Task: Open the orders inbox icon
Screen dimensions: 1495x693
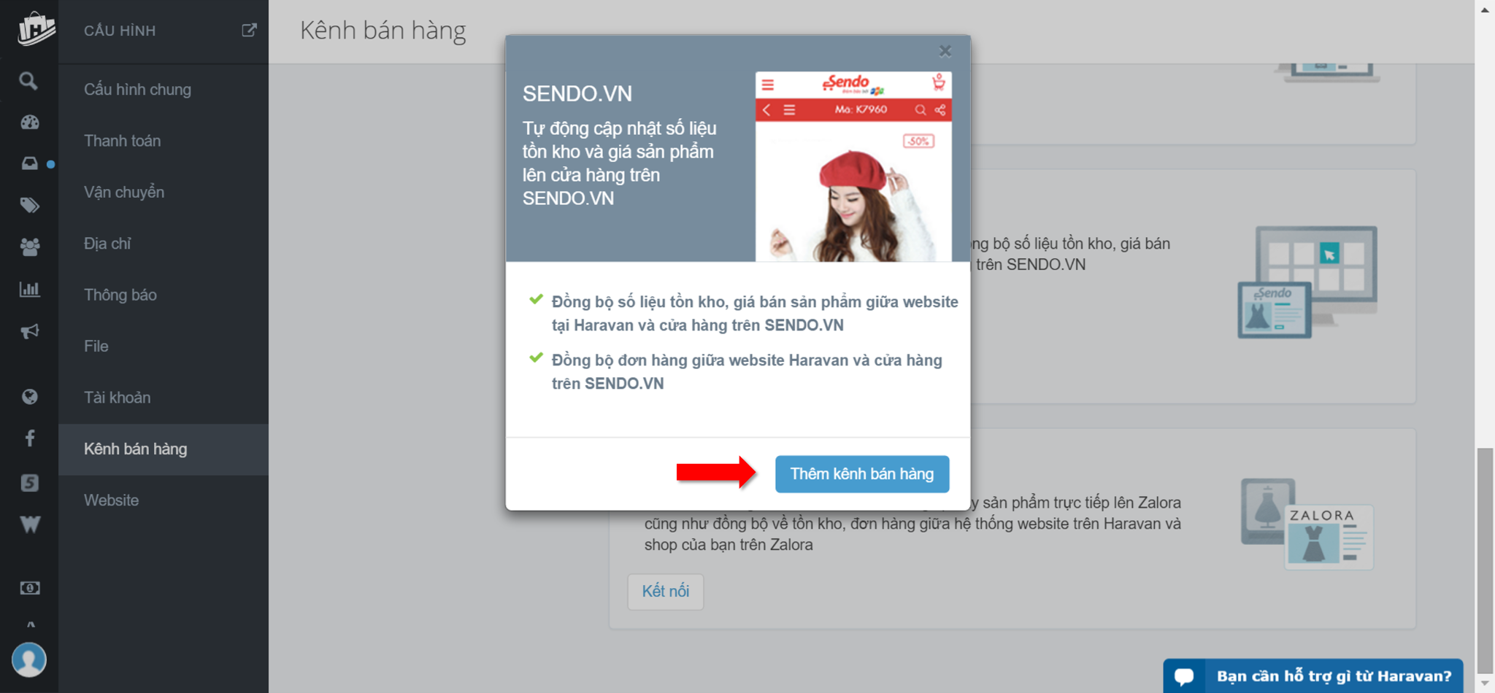Action: [29, 163]
